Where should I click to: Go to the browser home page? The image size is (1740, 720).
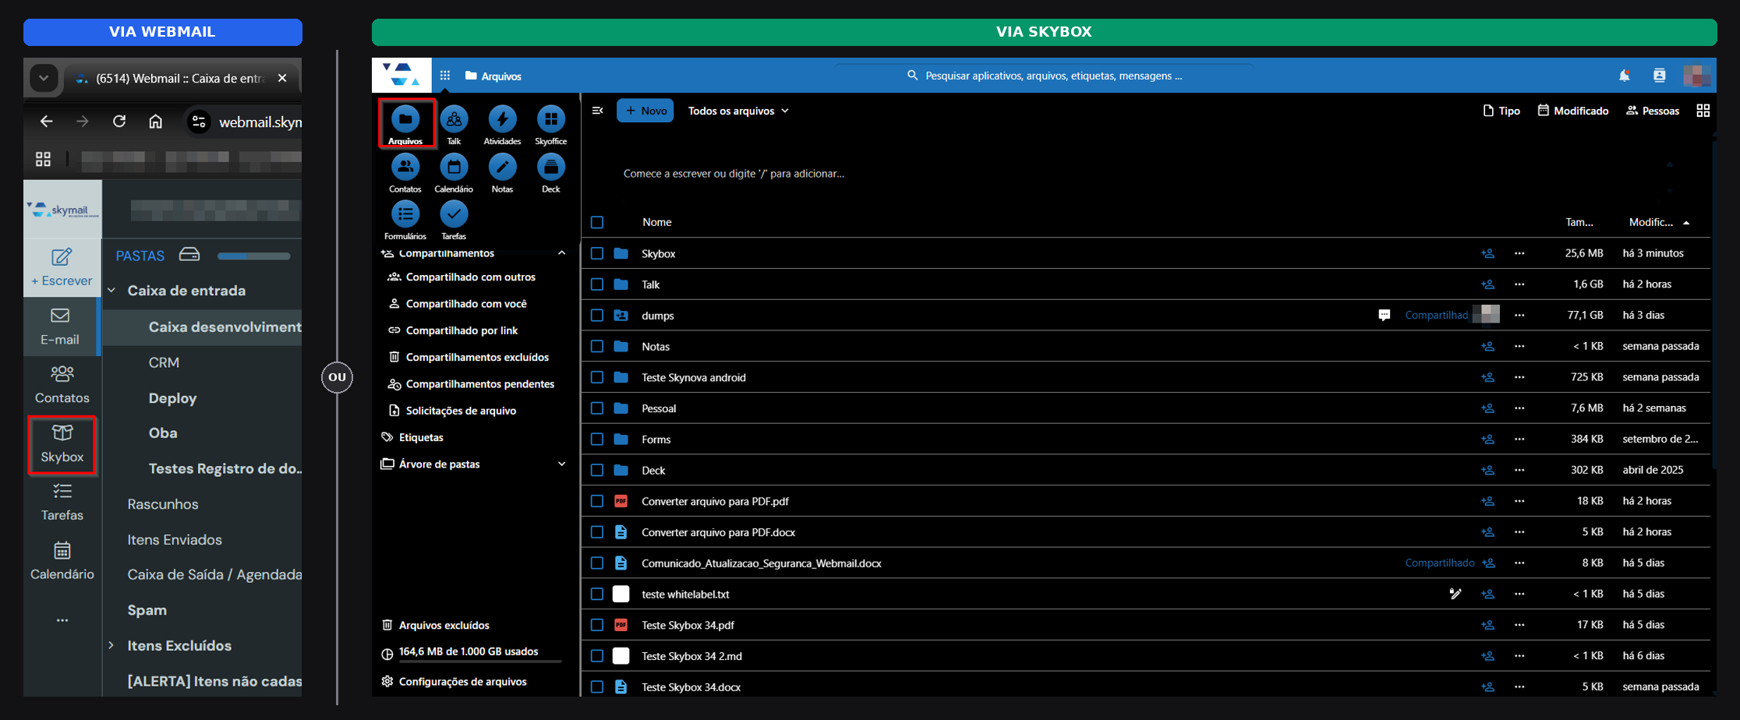[156, 122]
